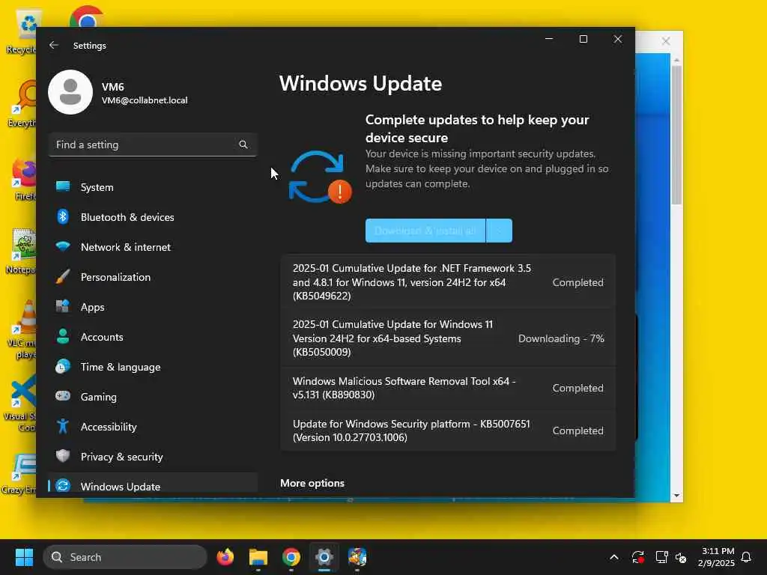
Task: Select Time & language in the sidebar
Action: pos(153,367)
